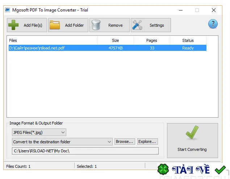230x179 pixels.
Task: Sort by the Size column header
Action: (x=116, y=40)
